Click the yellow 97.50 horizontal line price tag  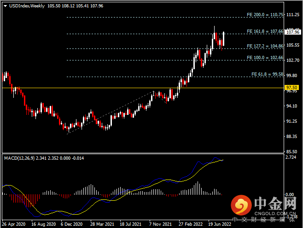(292, 88)
